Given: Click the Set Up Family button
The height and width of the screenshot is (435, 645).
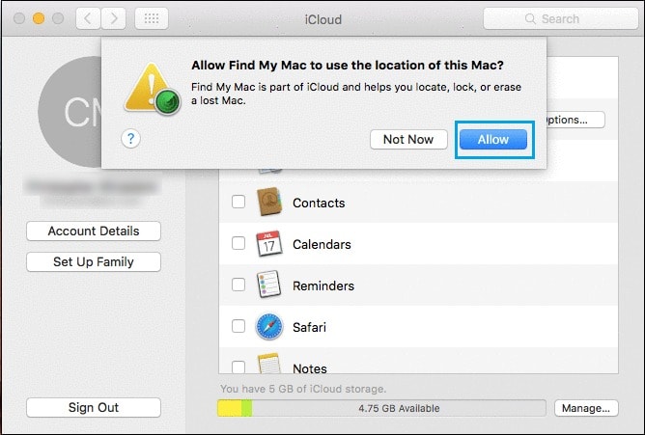Looking at the screenshot, I should point(94,261).
